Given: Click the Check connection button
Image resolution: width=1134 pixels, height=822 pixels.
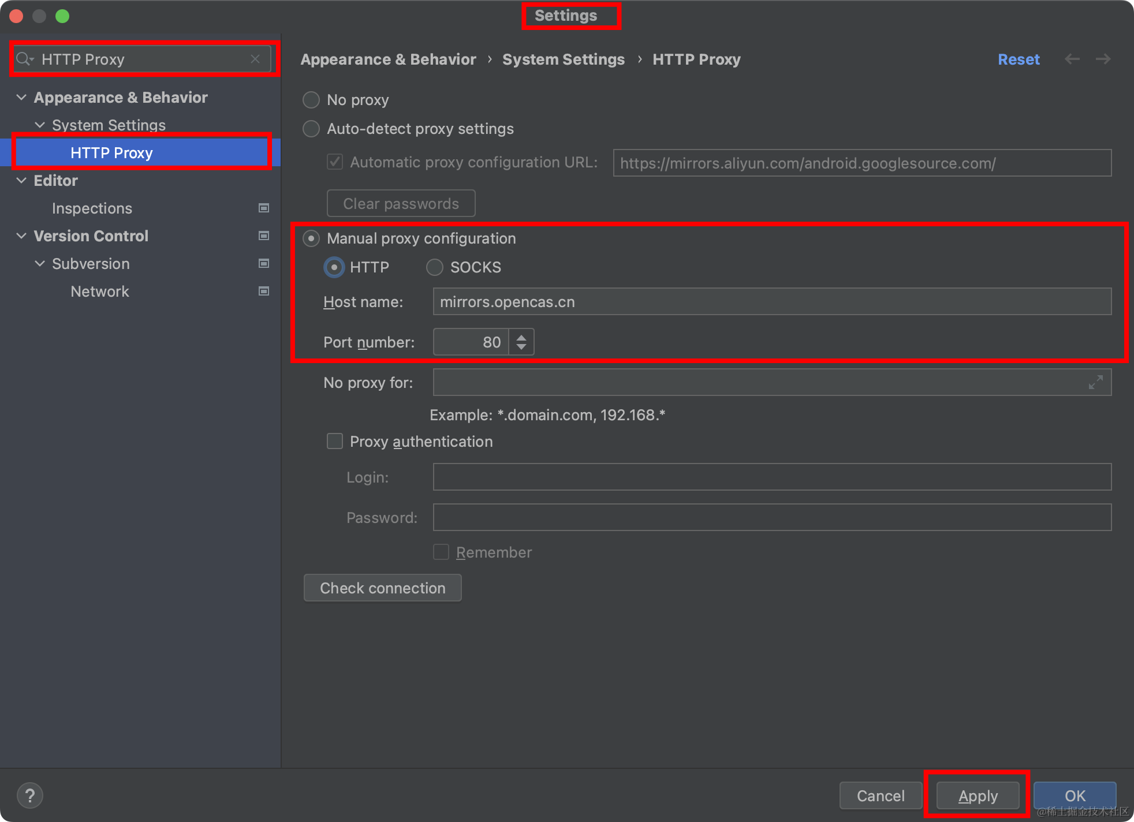Looking at the screenshot, I should (x=383, y=588).
